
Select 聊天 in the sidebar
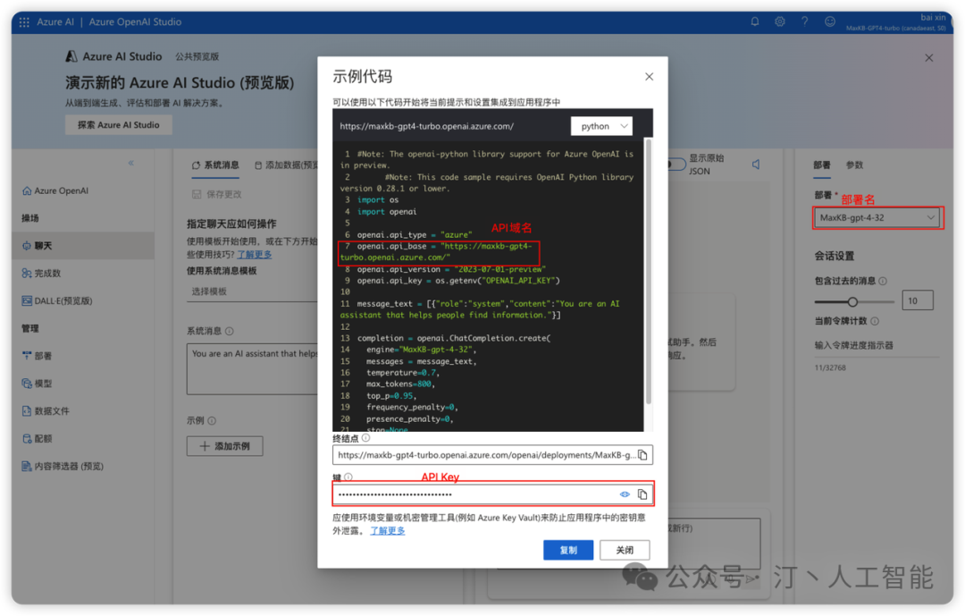coord(82,245)
